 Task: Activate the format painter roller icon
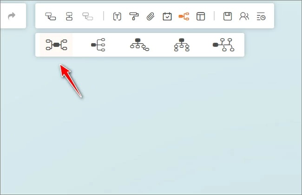(134, 16)
